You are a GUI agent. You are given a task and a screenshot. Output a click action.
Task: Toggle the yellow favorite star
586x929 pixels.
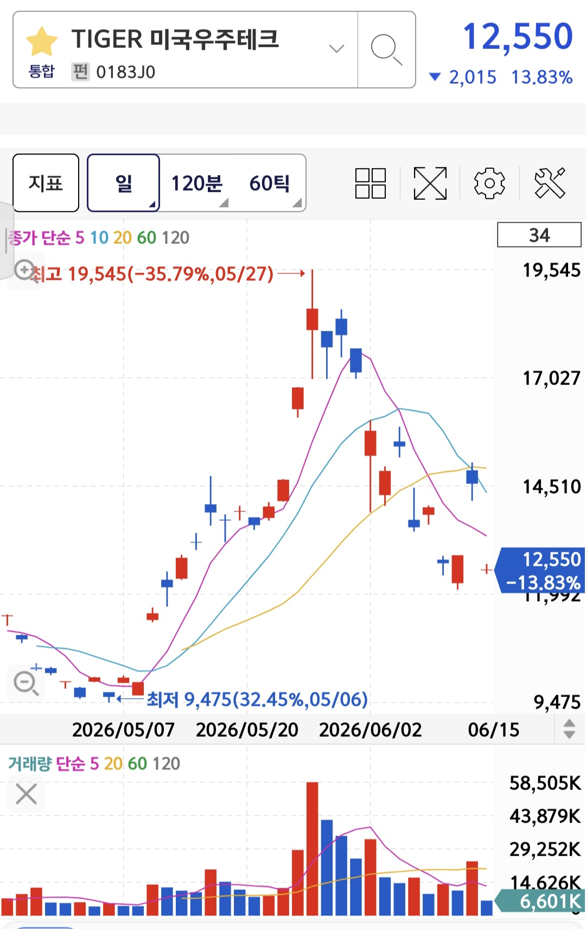(42, 41)
